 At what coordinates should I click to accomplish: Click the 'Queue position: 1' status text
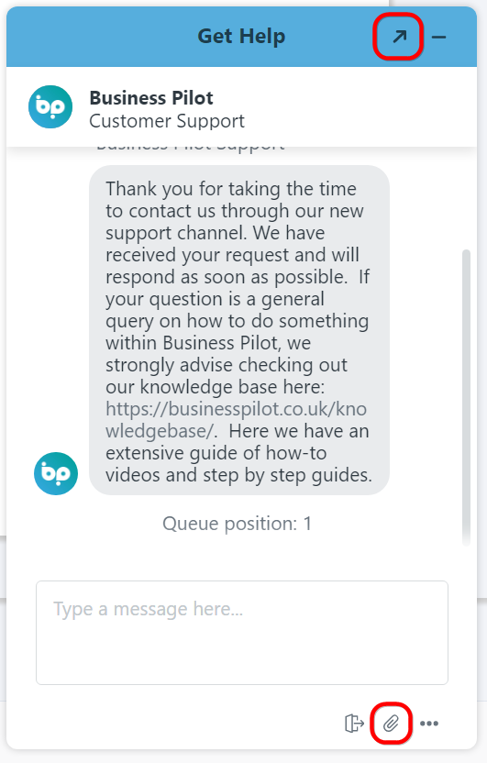point(237,524)
